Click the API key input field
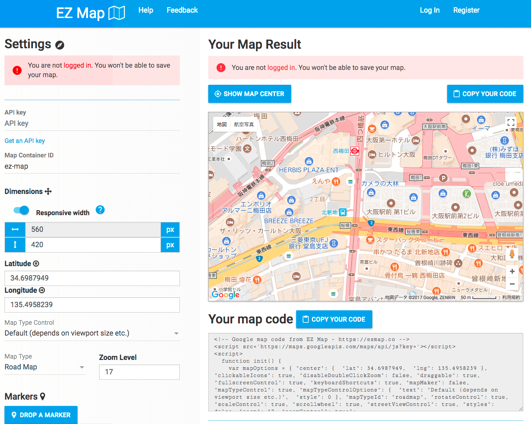 point(92,124)
